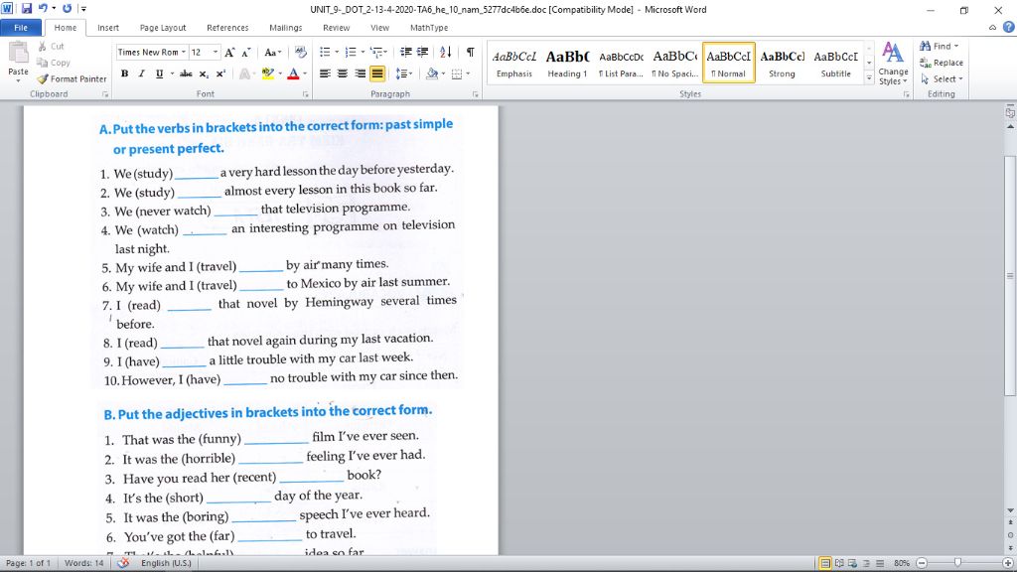The width and height of the screenshot is (1017, 572).
Task: Click the Words: 14 status indicator
Action: [83, 563]
